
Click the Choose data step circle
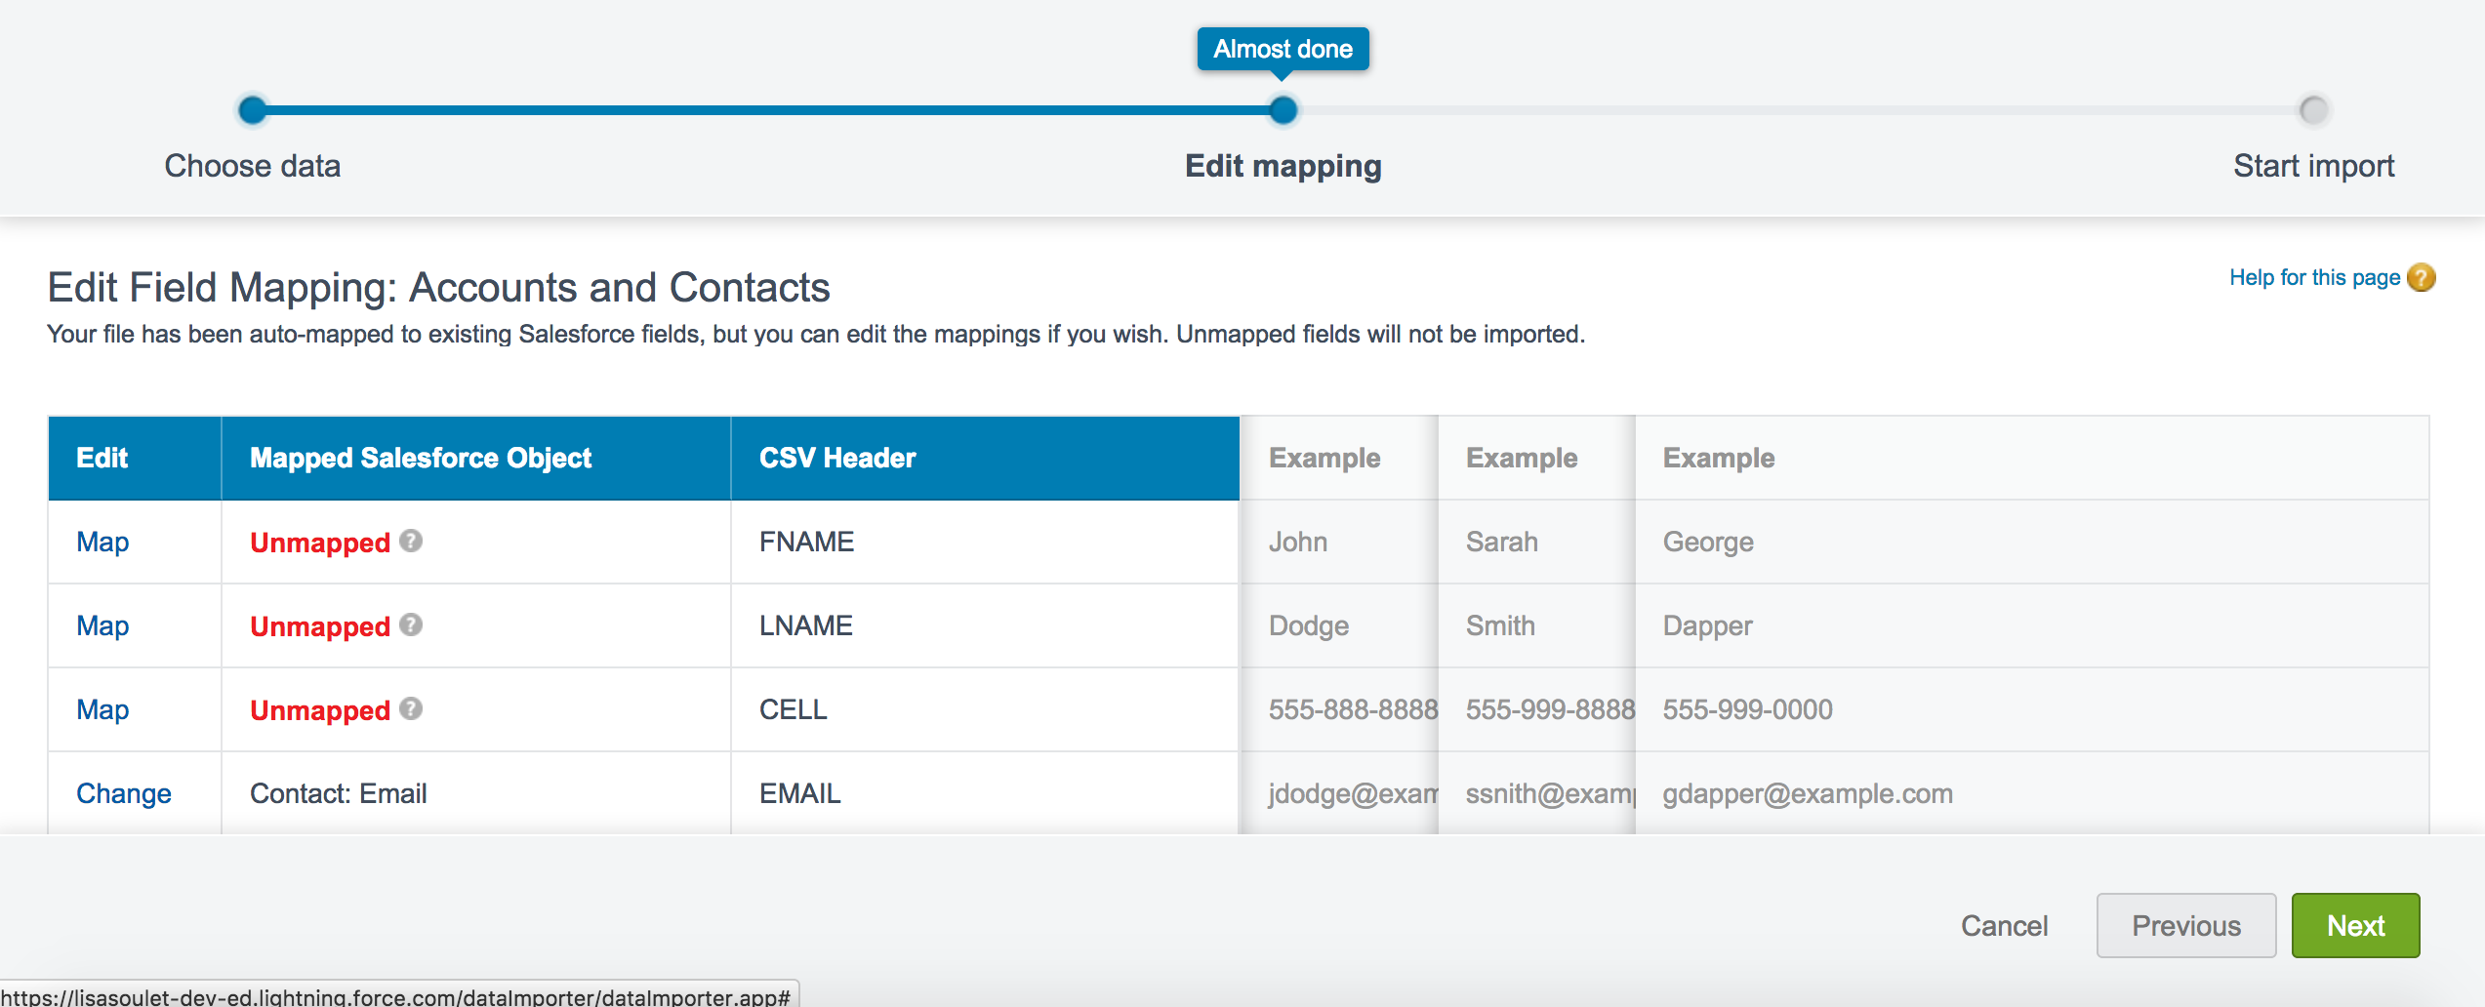(x=253, y=110)
